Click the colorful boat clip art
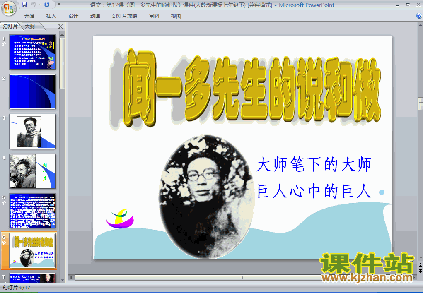This screenshot has width=423, height=293. point(120,219)
